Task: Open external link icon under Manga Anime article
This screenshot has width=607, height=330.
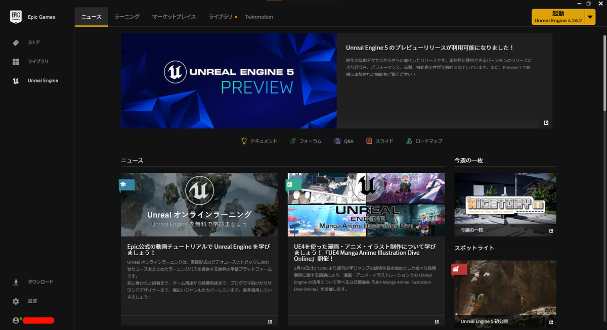Action: (437, 321)
